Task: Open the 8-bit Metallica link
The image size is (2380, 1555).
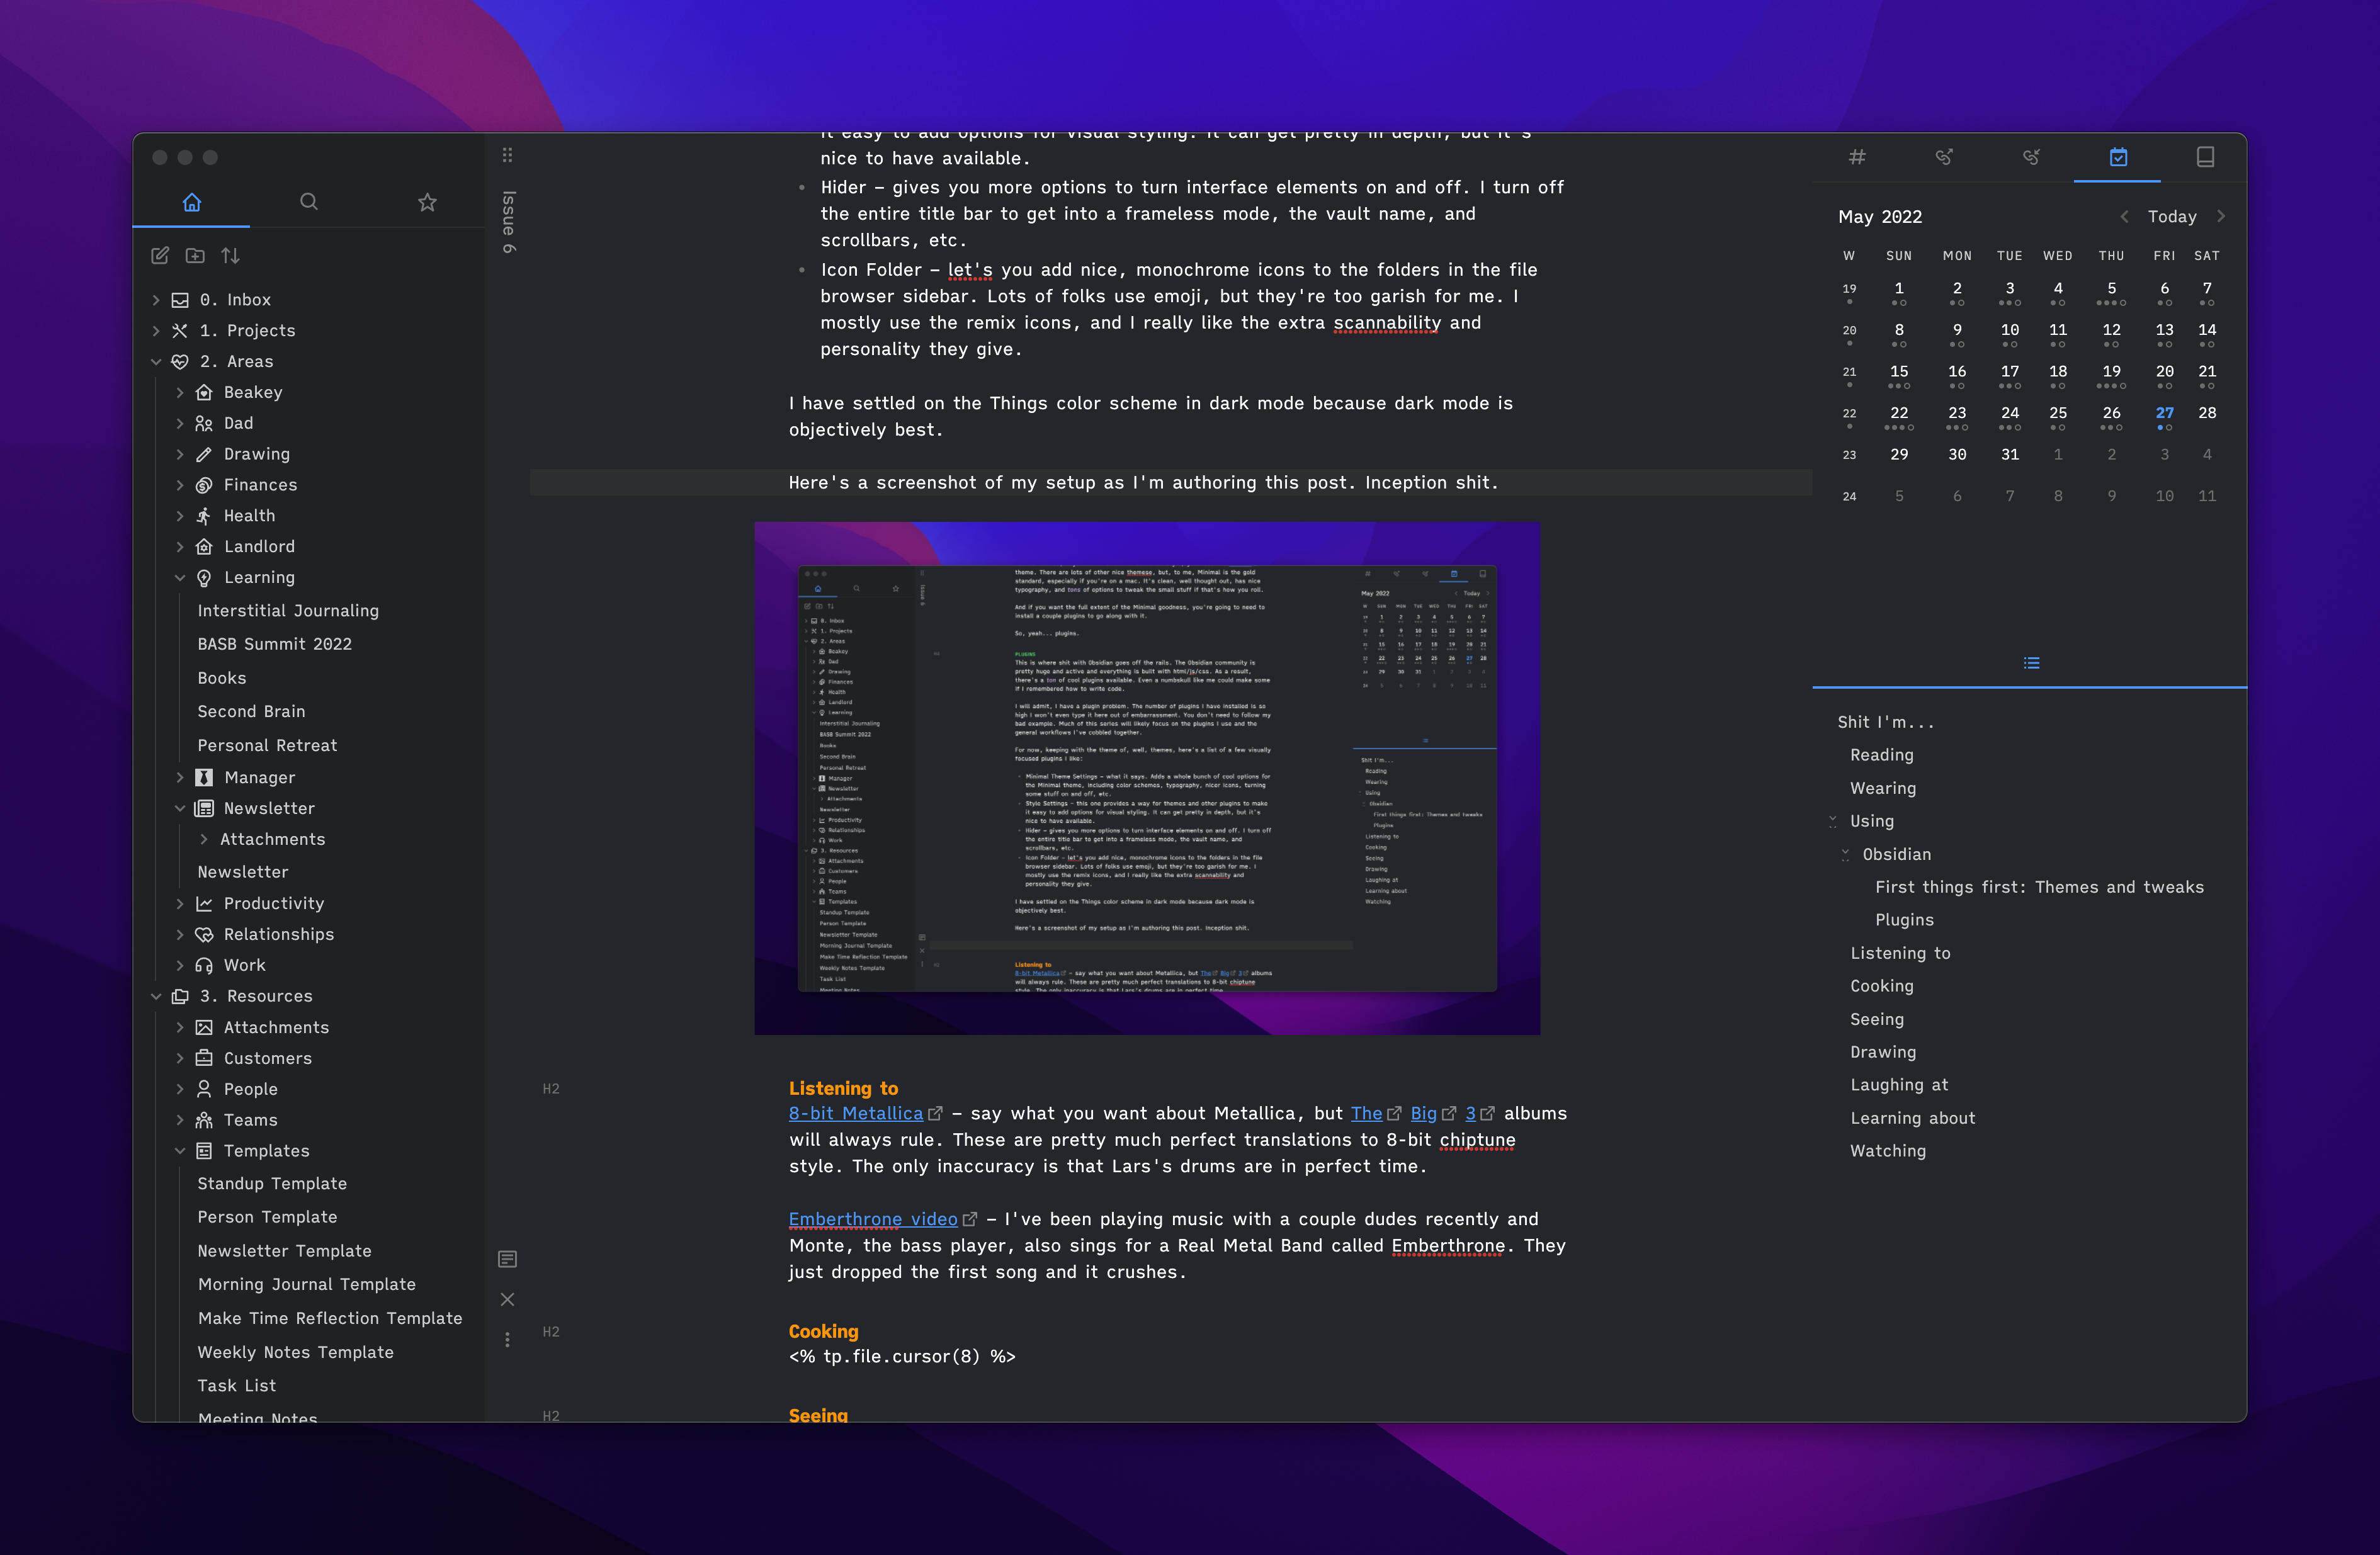Action: click(856, 1114)
